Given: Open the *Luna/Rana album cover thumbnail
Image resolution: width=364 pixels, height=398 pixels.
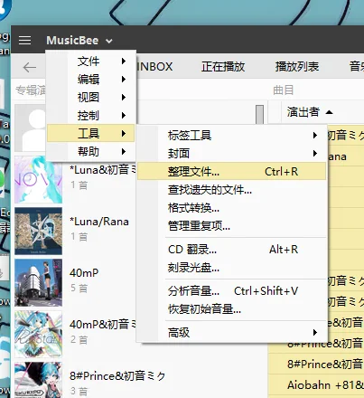Looking at the screenshot, I should [x=39, y=231].
